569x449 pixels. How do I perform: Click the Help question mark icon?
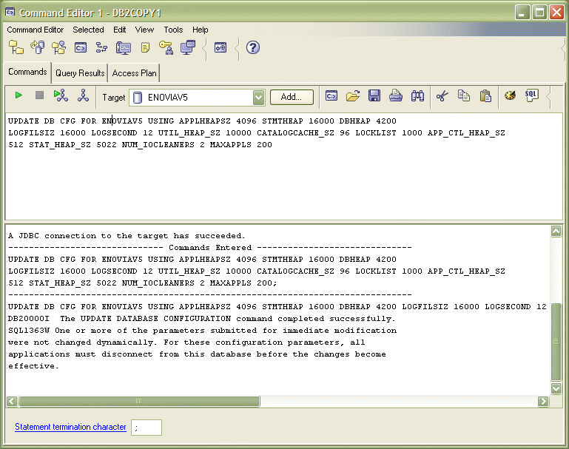(253, 47)
